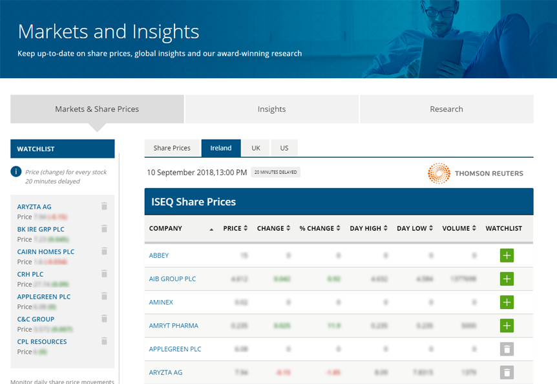Open the ABBEY company link
Image resolution: width=557 pixels, height=384 pixels.
pos(159,255)
